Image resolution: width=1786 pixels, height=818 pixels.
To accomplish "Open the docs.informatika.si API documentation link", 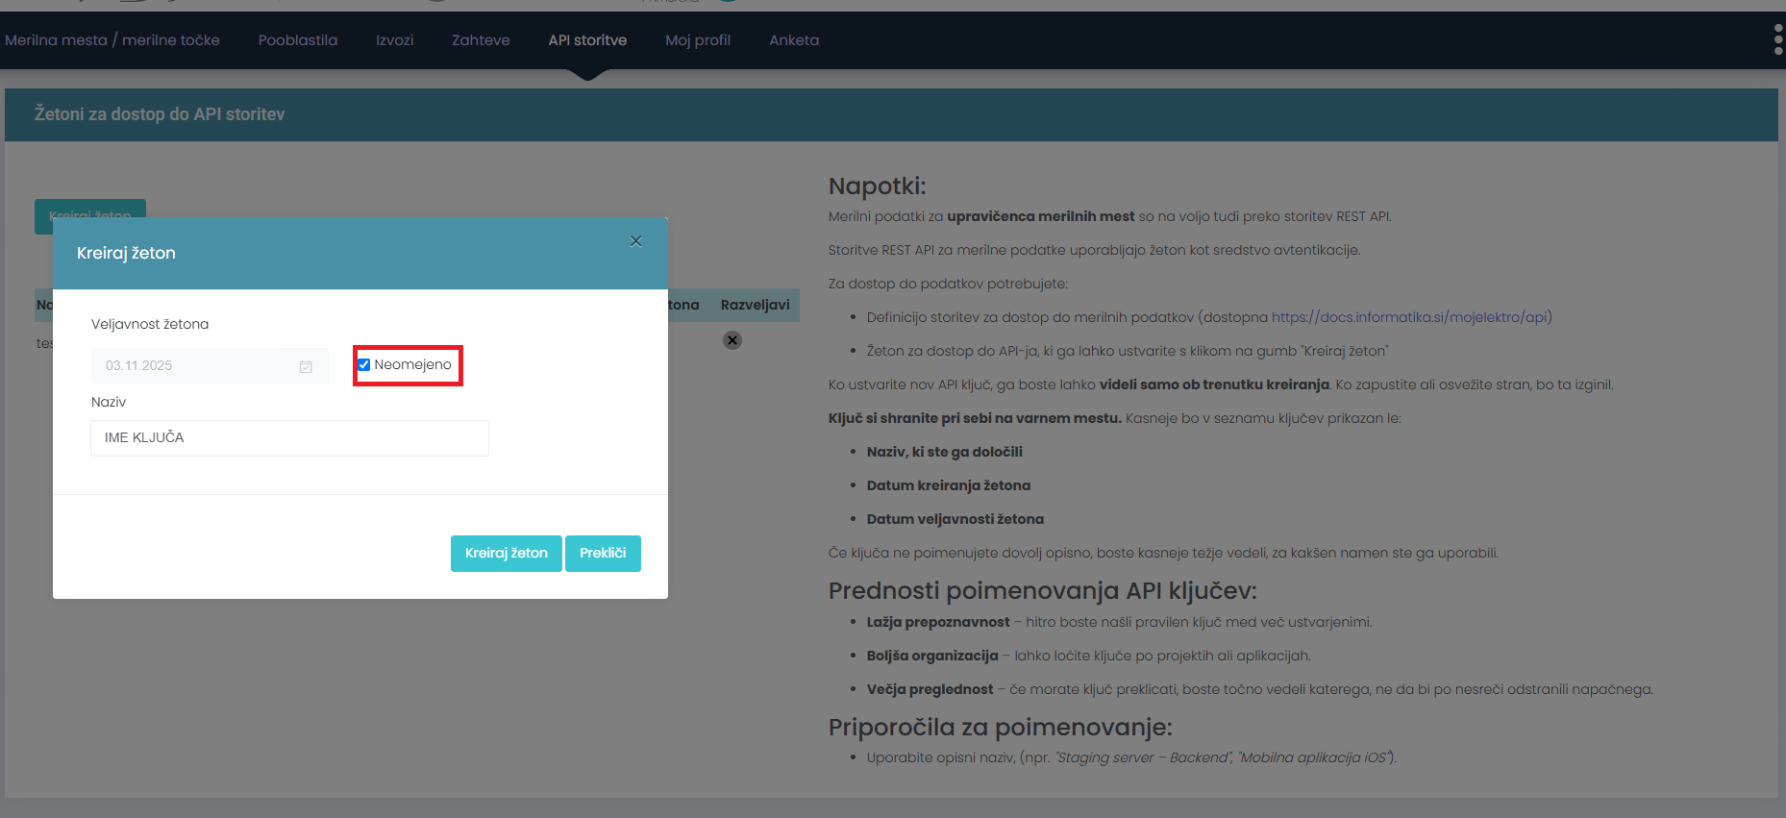I will (x=1409, y=317).
